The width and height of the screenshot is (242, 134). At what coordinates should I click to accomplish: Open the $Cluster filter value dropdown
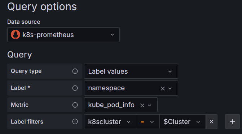pyautogui.click(x=182, y=121)
